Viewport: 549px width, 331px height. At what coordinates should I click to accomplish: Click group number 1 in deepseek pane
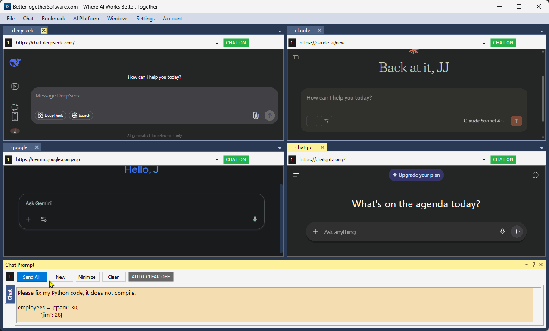click(9, 43)
